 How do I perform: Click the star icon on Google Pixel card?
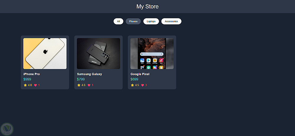(132, 85)
